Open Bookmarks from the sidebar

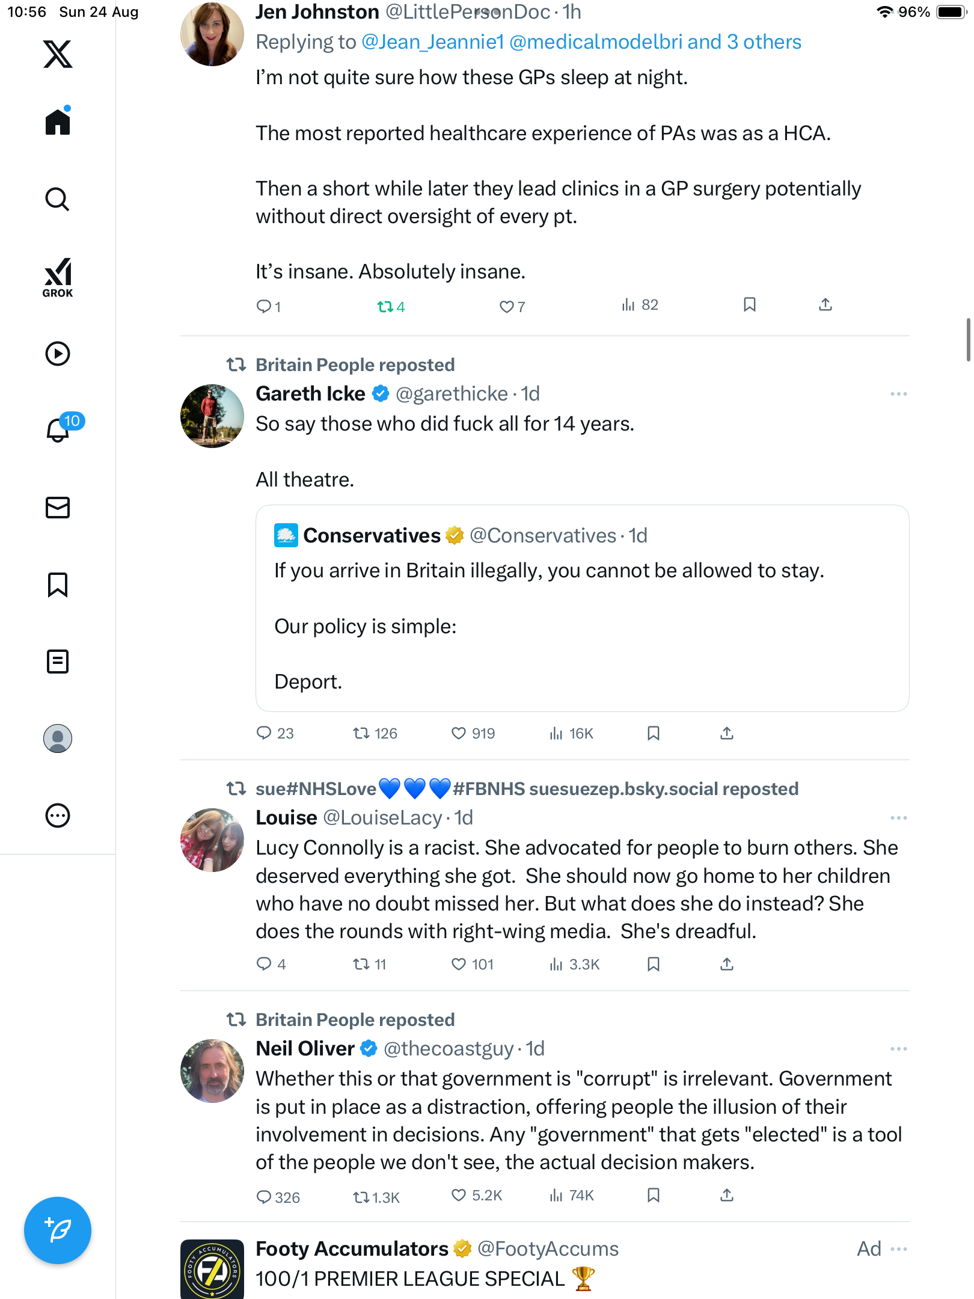[58, 585]
